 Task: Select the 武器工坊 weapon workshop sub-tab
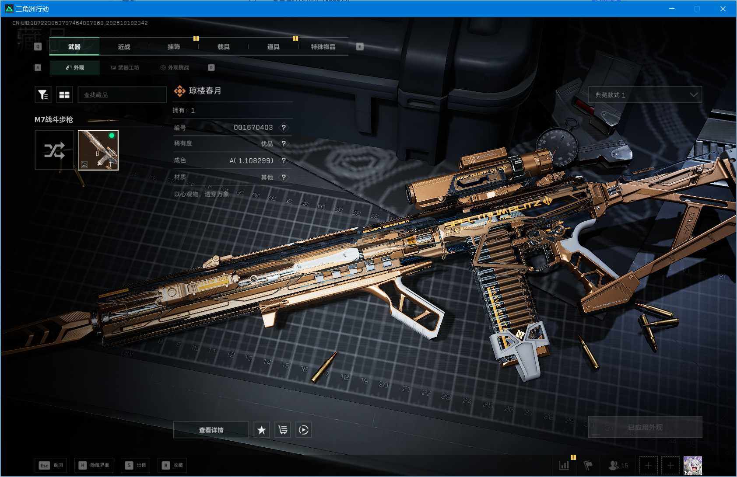125,67
